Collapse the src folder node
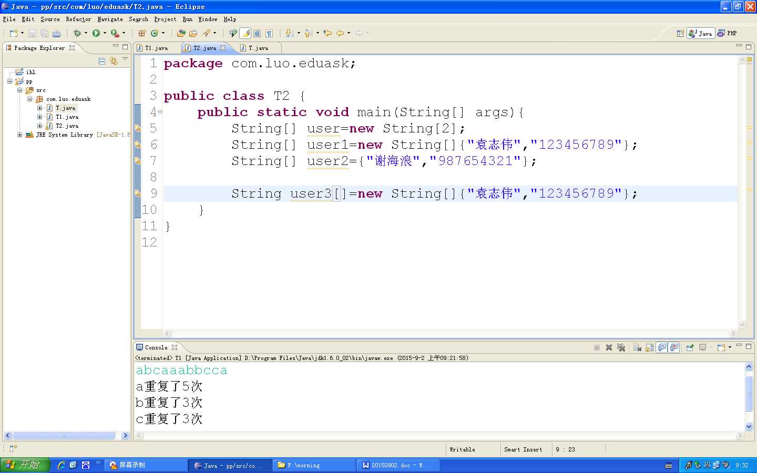 19,90
